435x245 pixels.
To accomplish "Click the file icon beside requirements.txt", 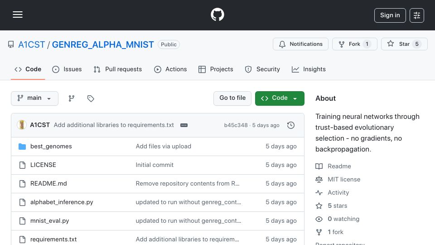I will pyautogui.click(x=22, y=240).
